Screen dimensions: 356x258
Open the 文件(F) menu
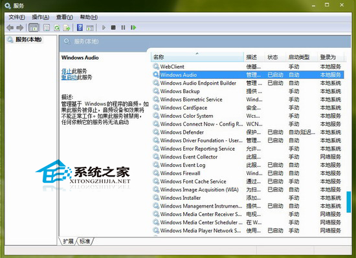17,17
